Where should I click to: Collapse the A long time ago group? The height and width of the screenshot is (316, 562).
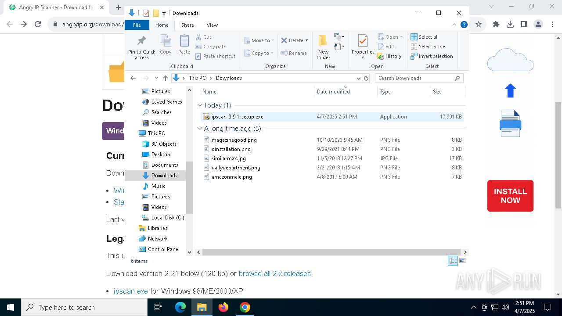tap(200, 129)
